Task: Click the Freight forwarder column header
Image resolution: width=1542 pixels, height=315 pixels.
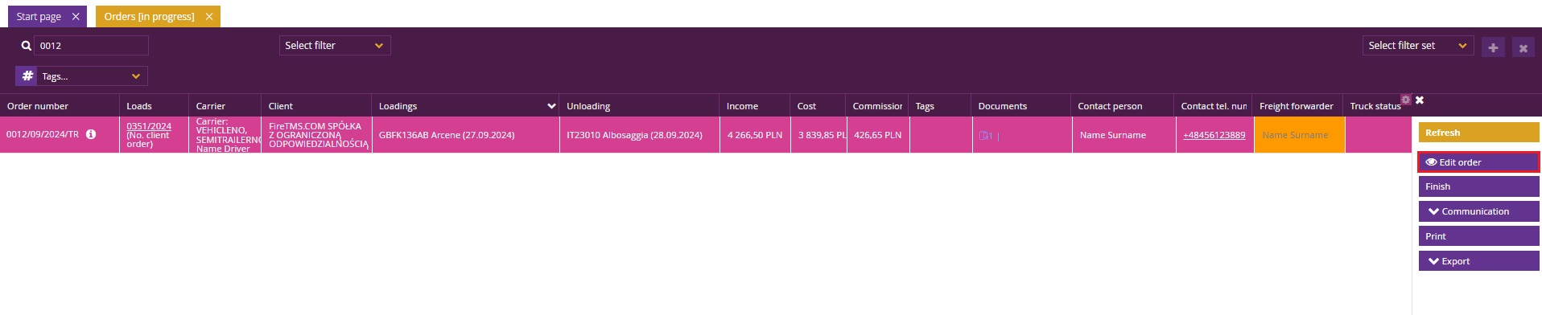Action: [x=1297, y=106]
